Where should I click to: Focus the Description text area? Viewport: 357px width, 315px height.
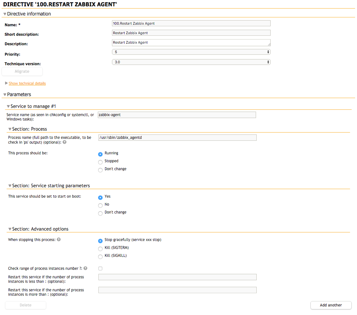click(191, 43)
